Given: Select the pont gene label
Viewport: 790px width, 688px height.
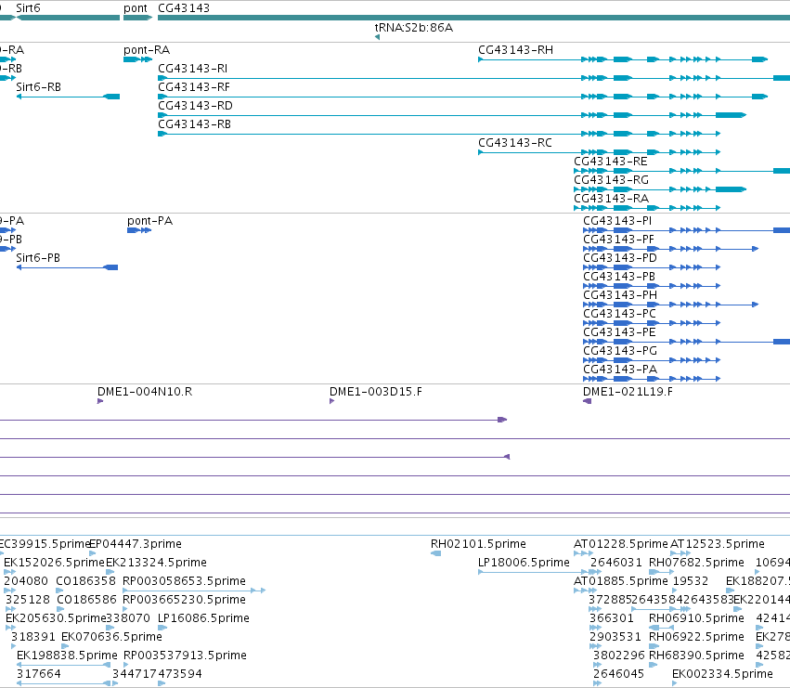Looking at the screenshot, I should point(136,8).
